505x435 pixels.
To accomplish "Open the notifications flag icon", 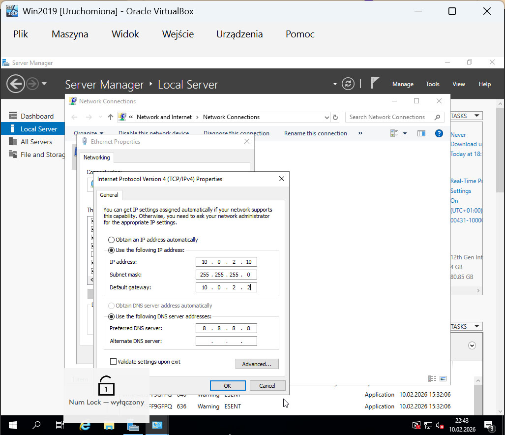I will [x=375, y=83].
